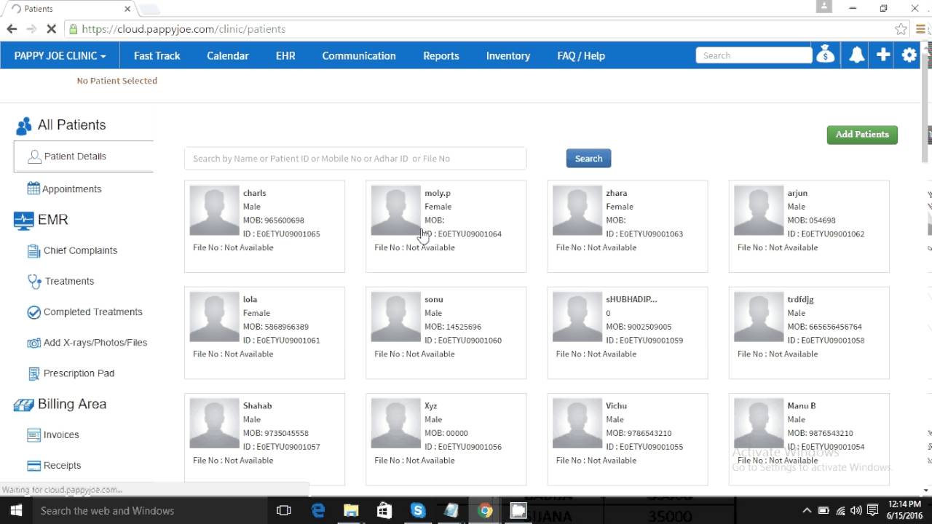Select patient name Vichu
This screenshot has width=932, height=524.
coord(616,405)
